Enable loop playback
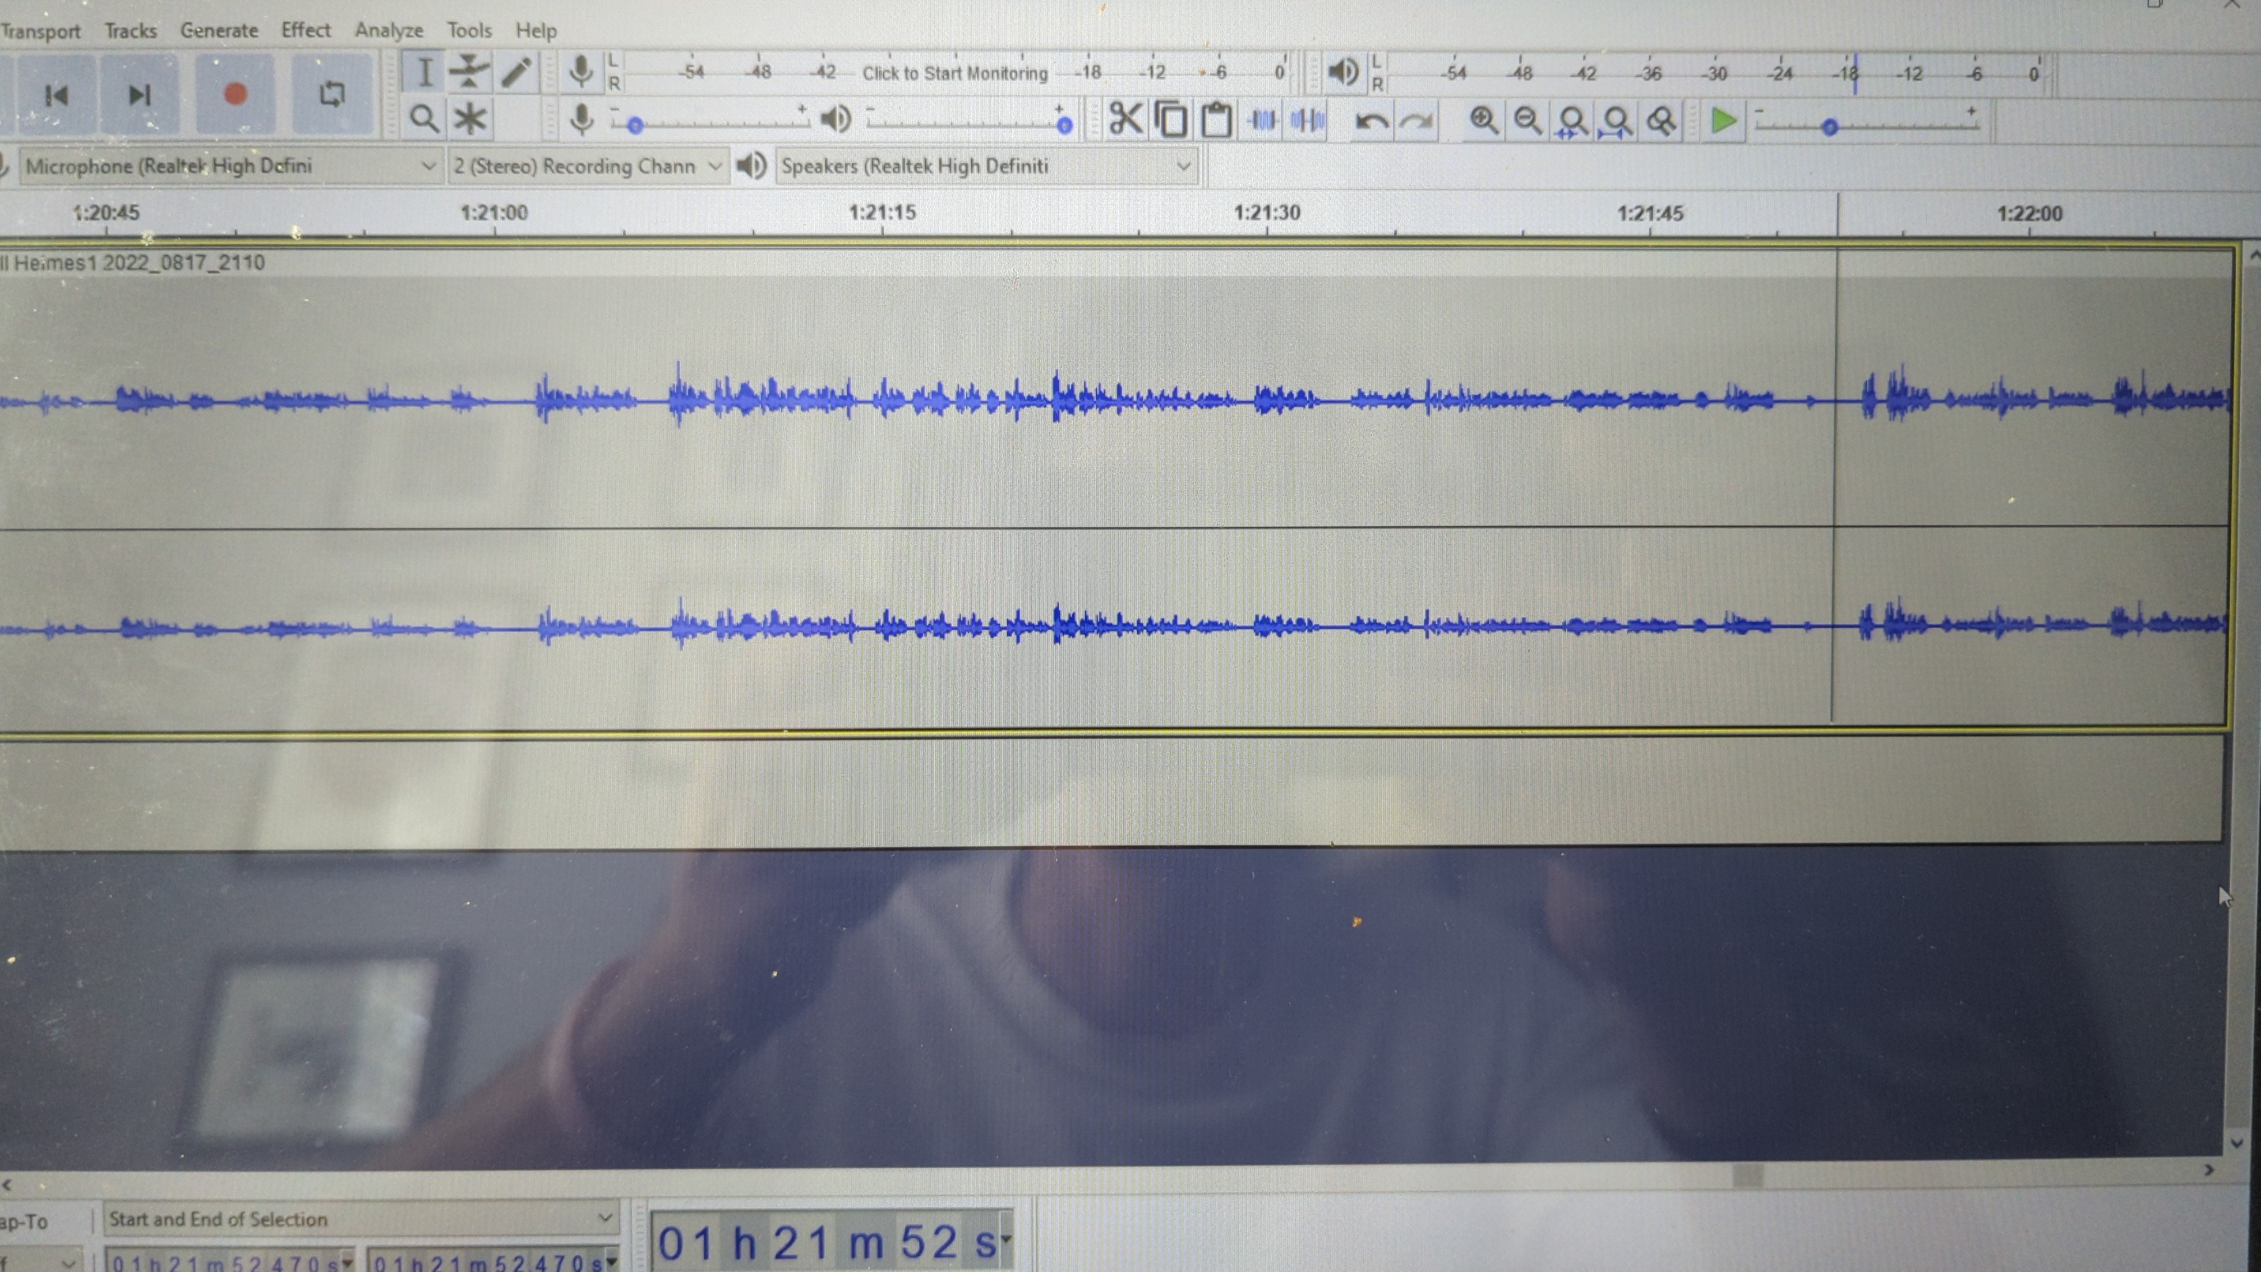This screenshot has width=2261, height=1272. (333, 96)
